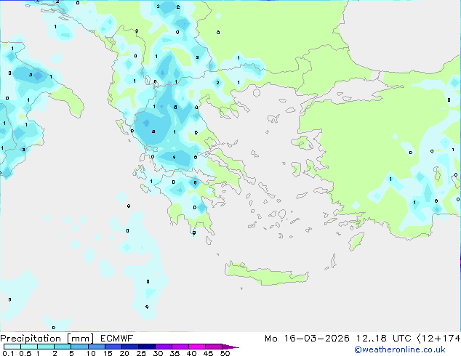Click the legend value 20
461x356 pixels.
click(124, 353)
